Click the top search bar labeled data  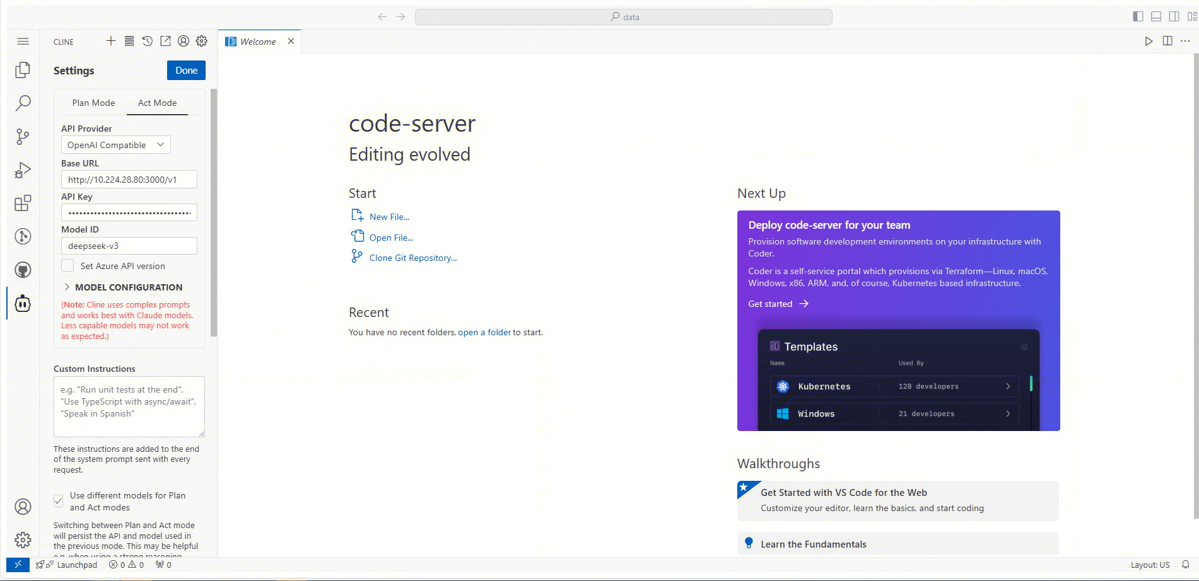[x=624, y=17]
